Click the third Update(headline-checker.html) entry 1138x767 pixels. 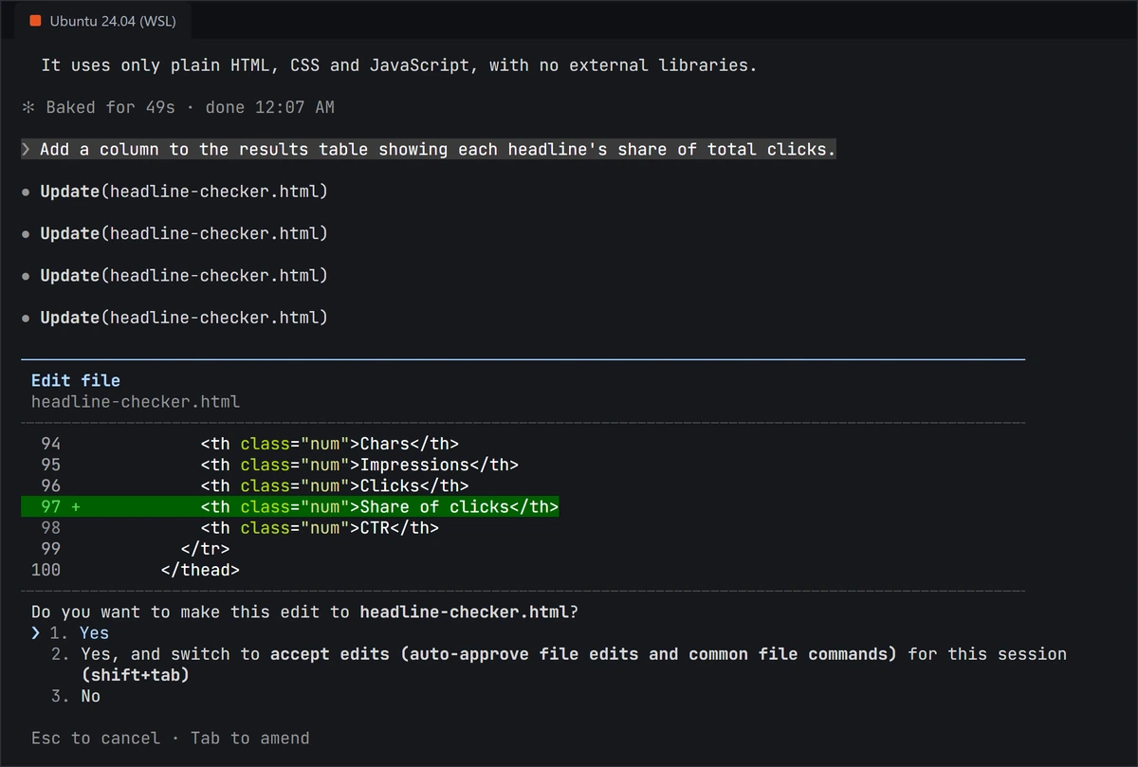(184, 275)
